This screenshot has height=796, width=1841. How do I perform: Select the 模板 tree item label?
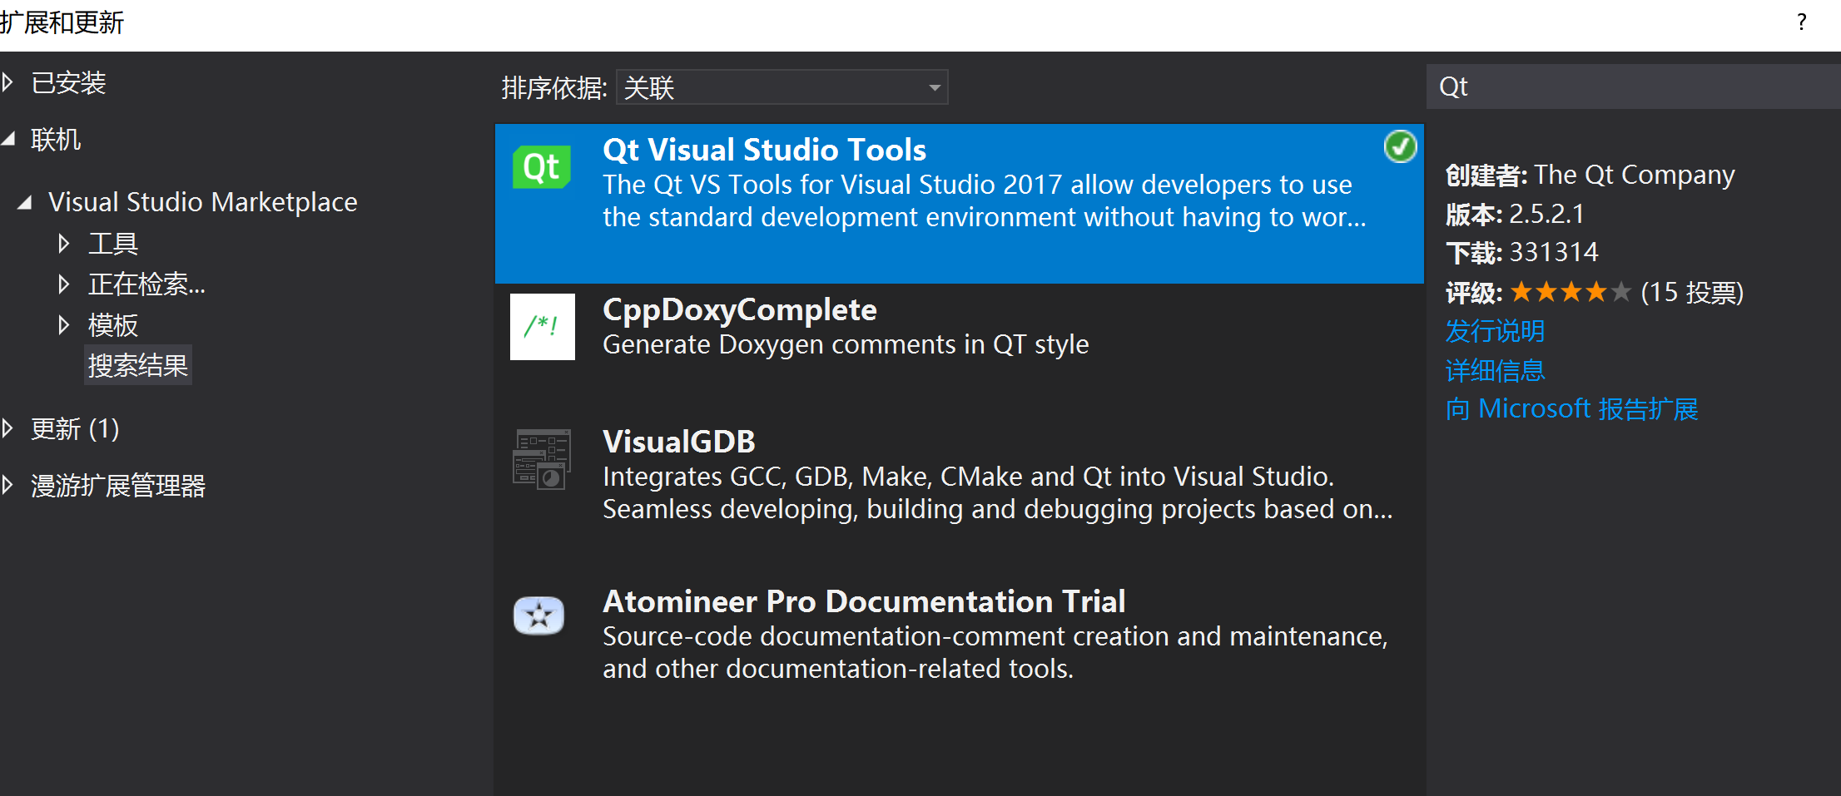113,325
